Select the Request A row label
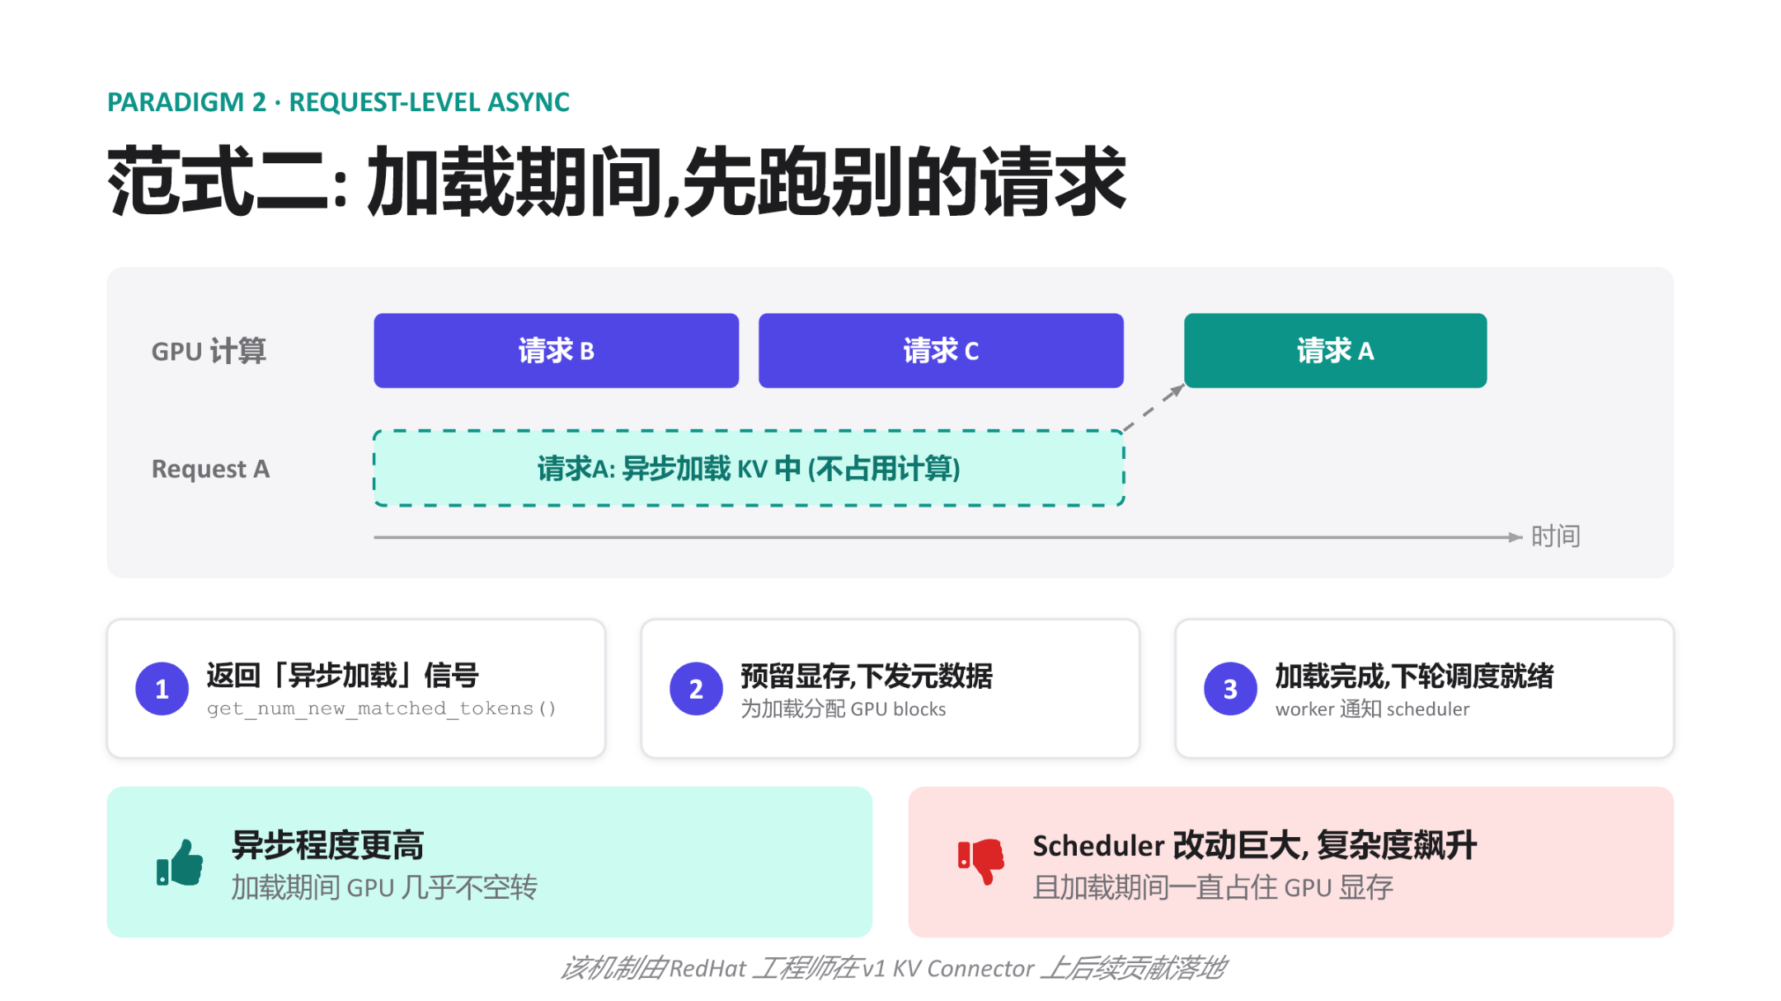 tap(210, 469)
